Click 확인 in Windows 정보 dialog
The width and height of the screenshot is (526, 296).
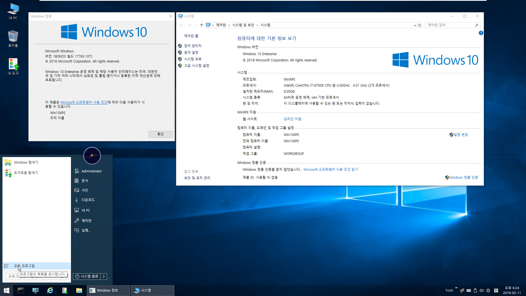(x=160, y=134)
